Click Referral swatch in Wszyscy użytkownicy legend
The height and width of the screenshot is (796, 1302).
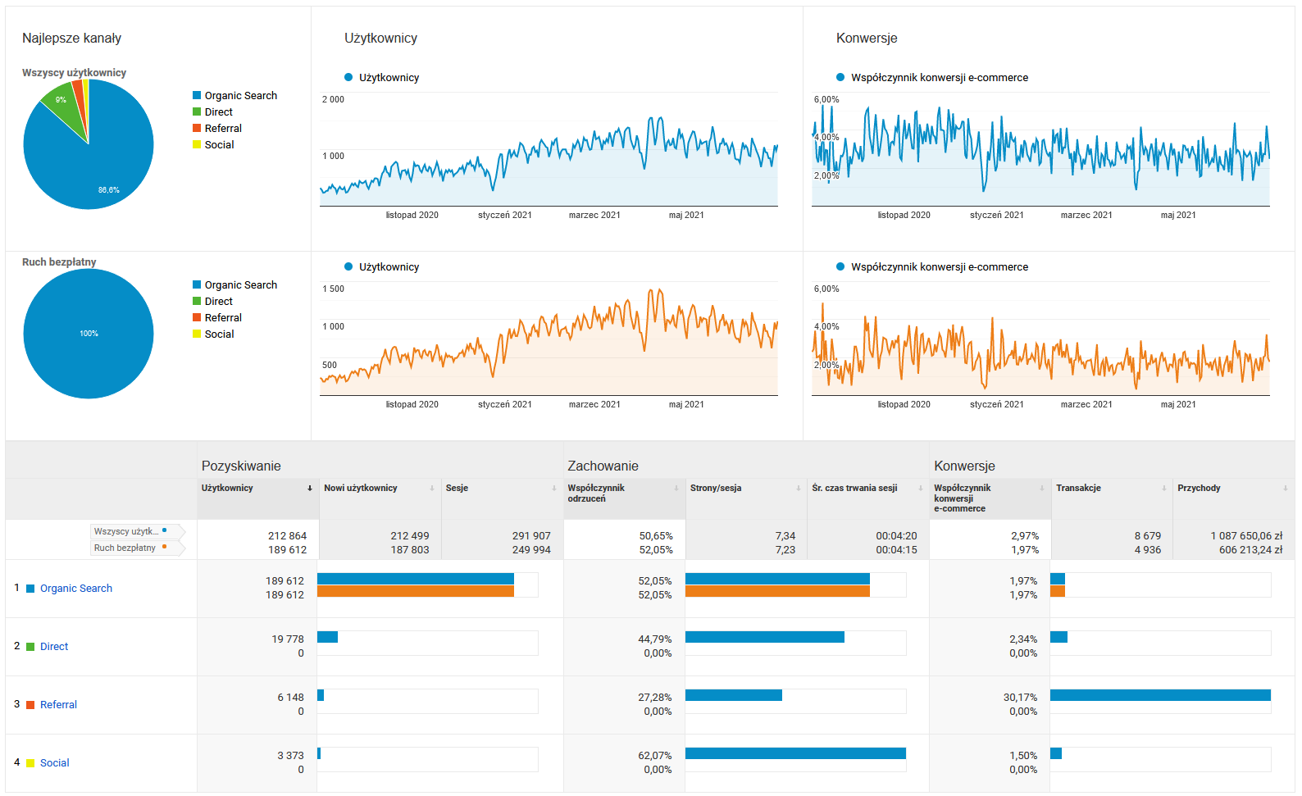click(x=197, y=129)
